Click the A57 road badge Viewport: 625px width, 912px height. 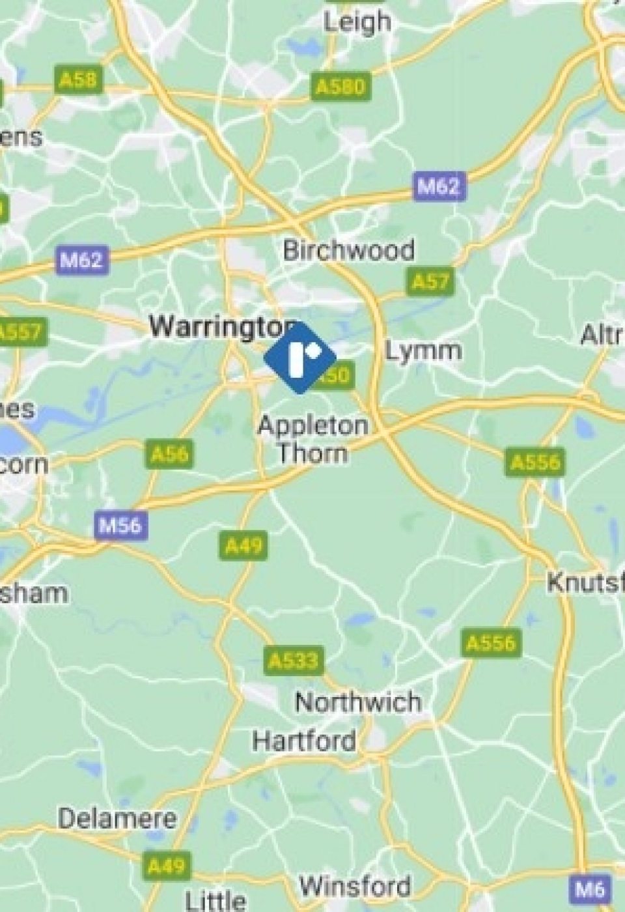[431, 282]
